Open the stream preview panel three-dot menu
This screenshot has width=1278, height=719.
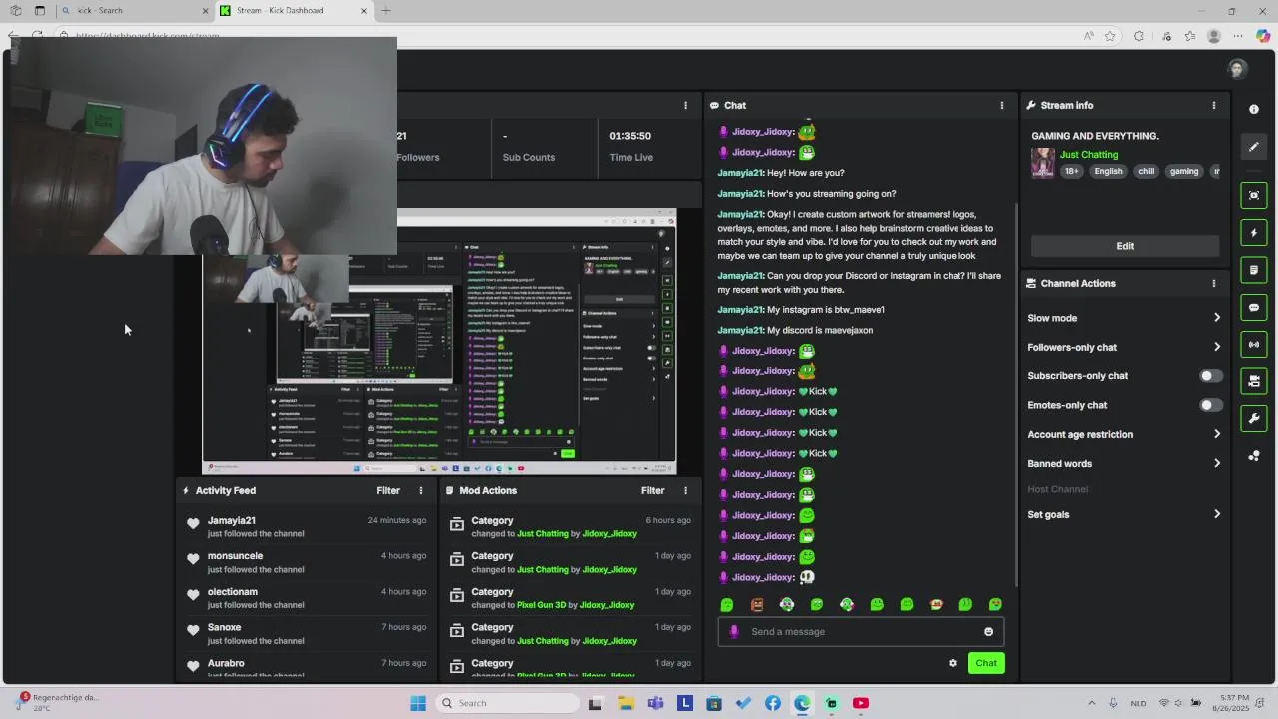(x=685, y=105)
